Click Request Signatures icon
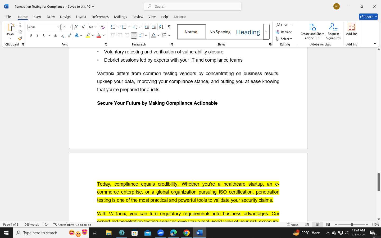This screenshot has width=381, height=238. (333, 31)
